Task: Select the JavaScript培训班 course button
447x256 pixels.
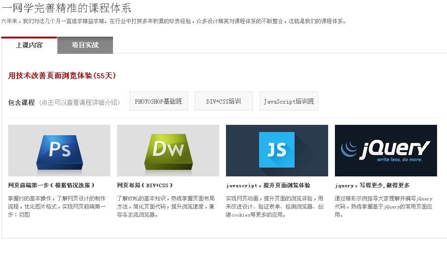Action: 289,101
